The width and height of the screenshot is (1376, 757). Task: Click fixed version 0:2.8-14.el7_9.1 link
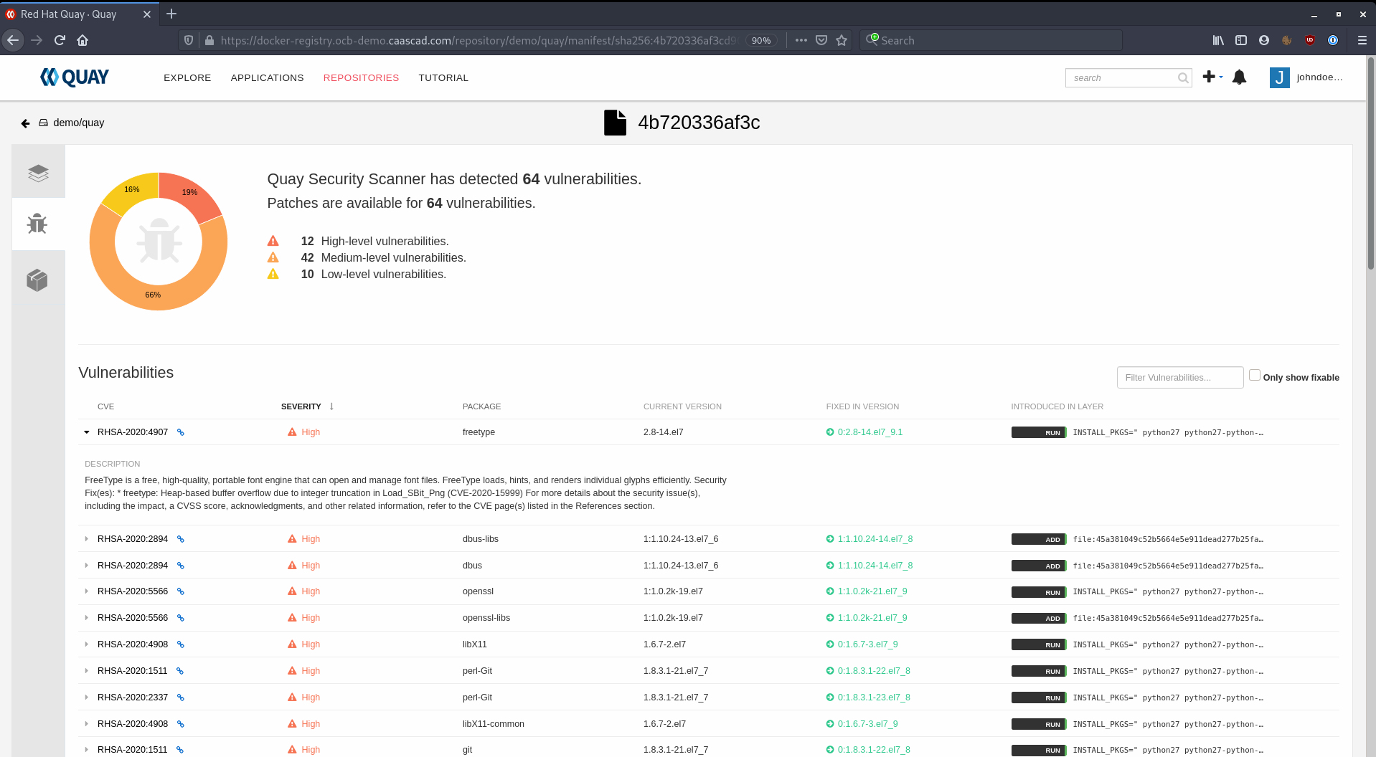pyautogui.click(x=870, y=432)
